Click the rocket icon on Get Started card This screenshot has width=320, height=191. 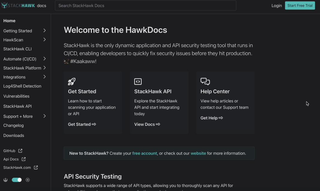tap(72, 81)
